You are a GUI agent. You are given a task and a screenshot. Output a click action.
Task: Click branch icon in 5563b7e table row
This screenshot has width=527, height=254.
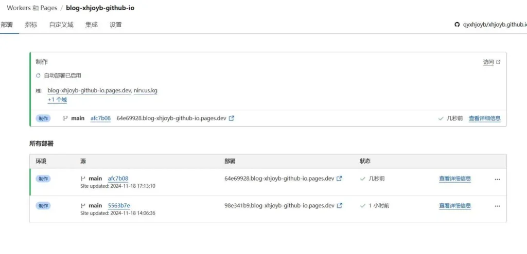click(x=82, y=206)
